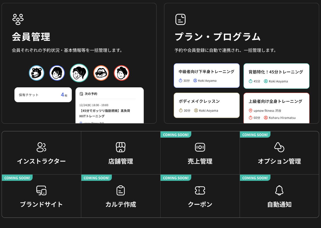This screenshot has width=321, height=228.
Task: Open the オプション管理 label
Action: (x=279, y=161)
